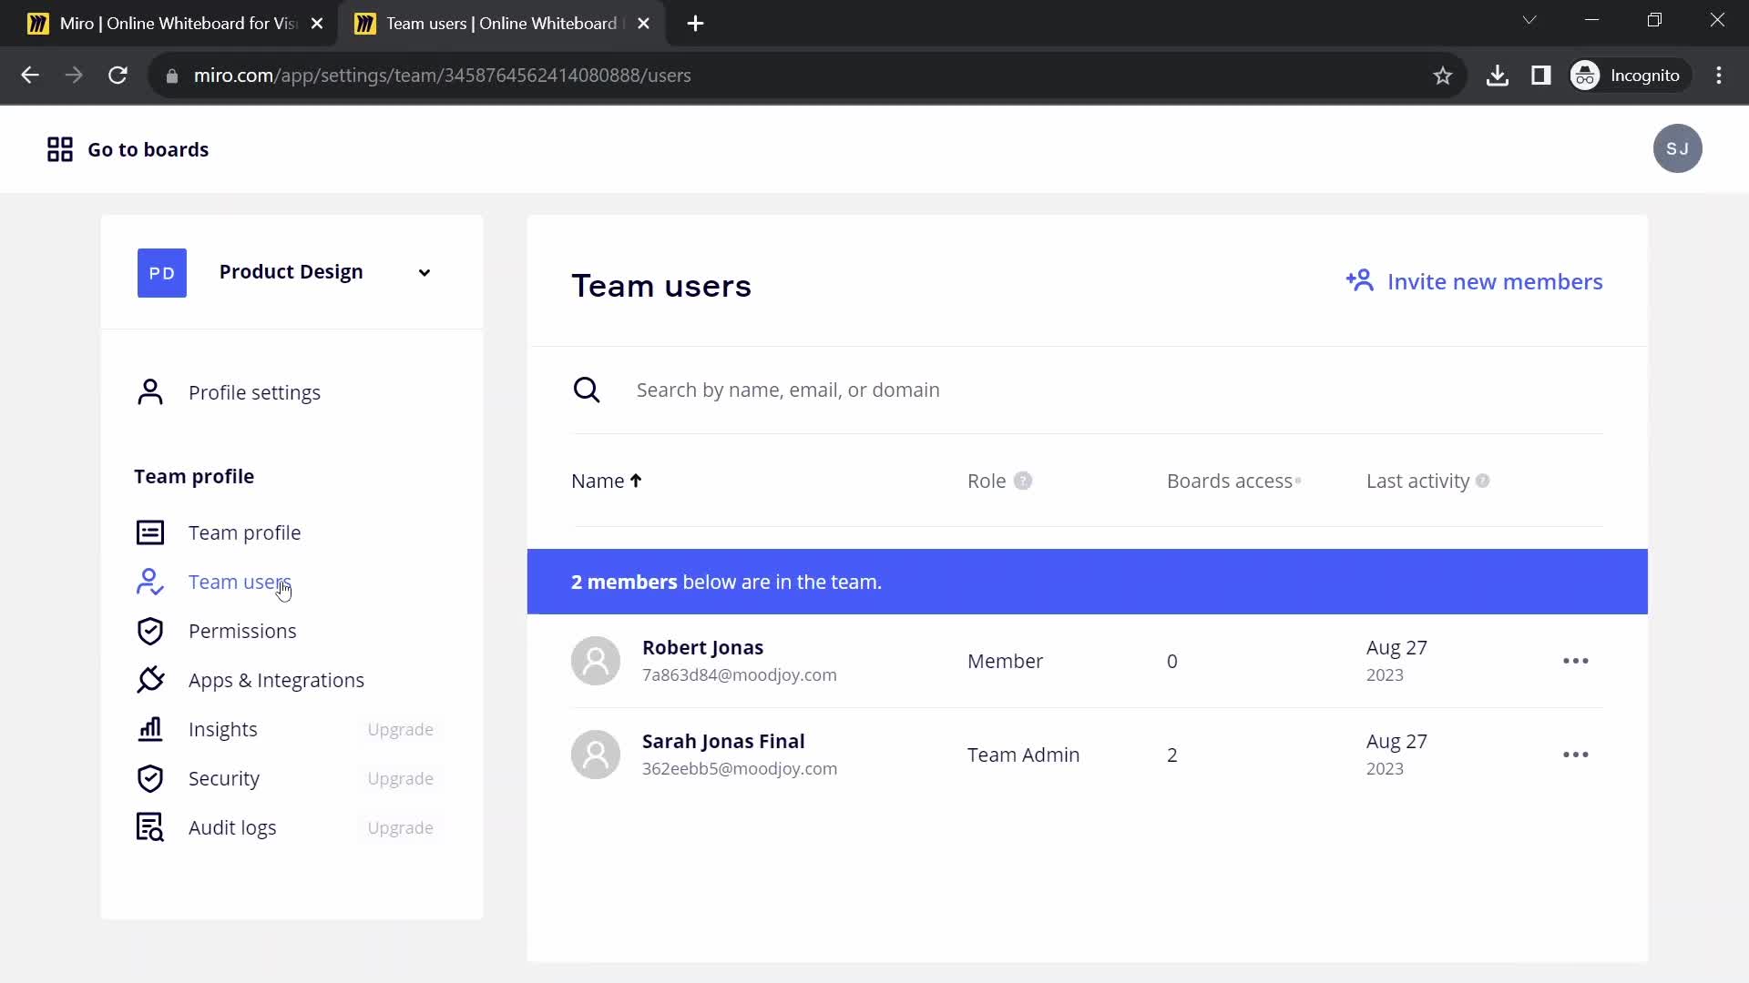
Task: Click the Insights sidebar icon
Action: pos(150,728)
